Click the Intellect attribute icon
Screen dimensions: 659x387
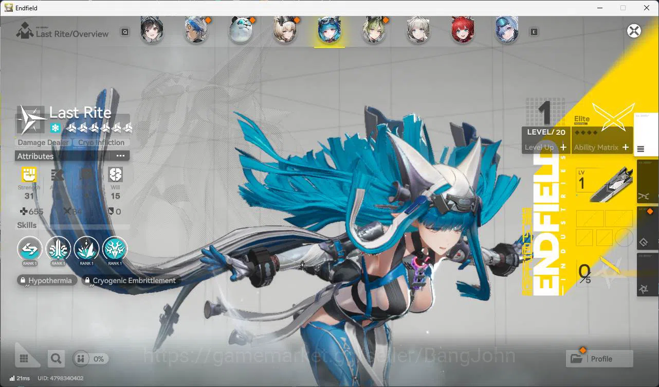point(86,175)
